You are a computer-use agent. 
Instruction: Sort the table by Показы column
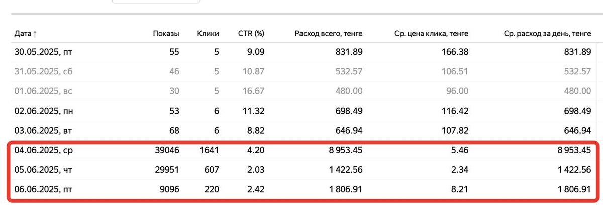[x=166, y=34]
